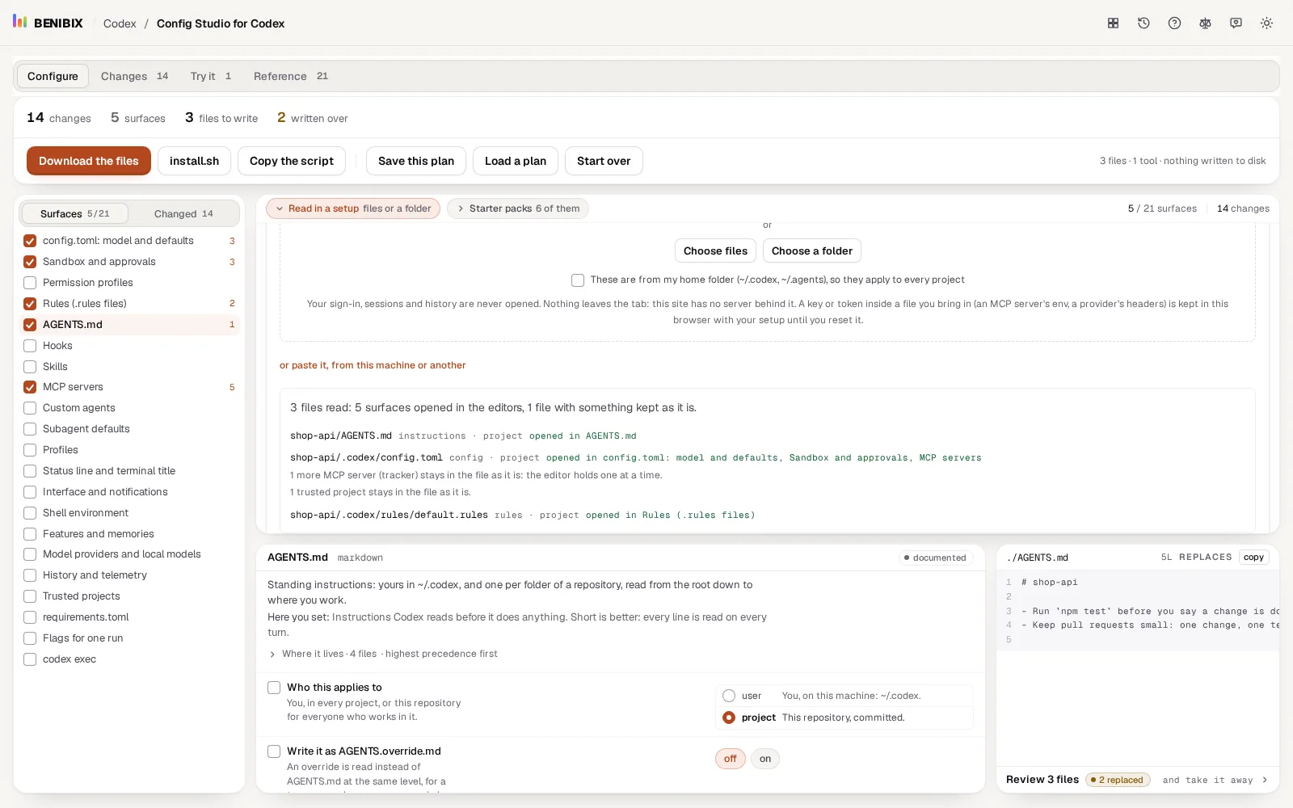Open the history clock icon
1293x808 pixels.
[x=1143, y=23]
